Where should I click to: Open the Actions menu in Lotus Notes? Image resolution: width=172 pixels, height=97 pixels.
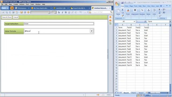coord(22,4)
